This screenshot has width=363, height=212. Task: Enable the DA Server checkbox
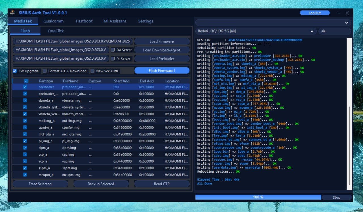coord(113,50)
